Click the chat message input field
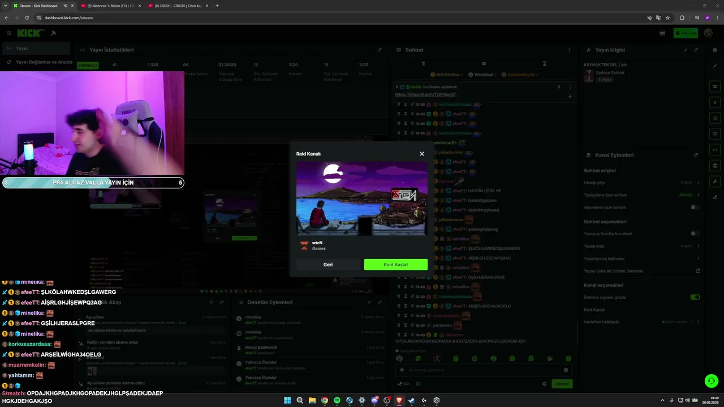 (x=484, y=370)
